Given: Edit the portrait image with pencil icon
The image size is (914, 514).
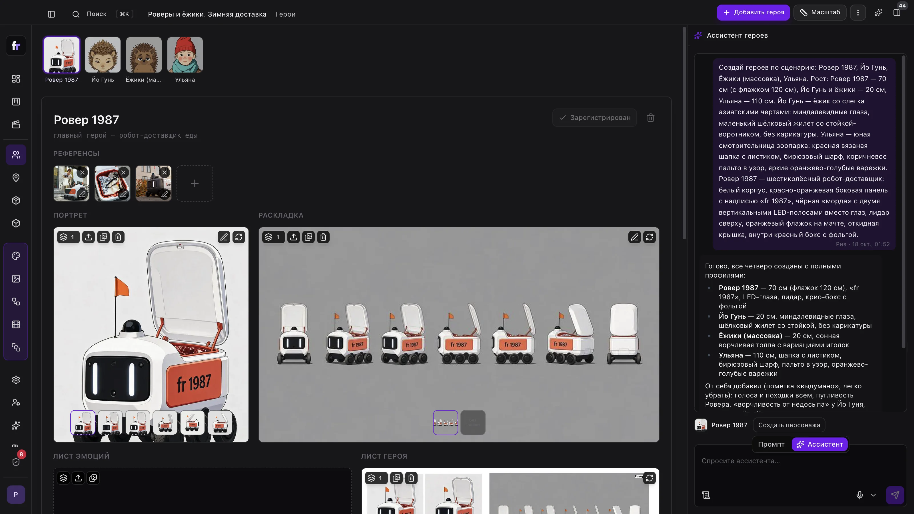Looking at the screenshot, I should [224, 237].
